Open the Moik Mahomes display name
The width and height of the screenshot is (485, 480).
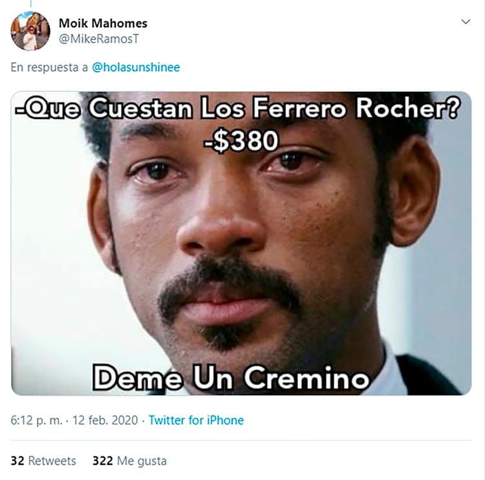coord(103,23)
